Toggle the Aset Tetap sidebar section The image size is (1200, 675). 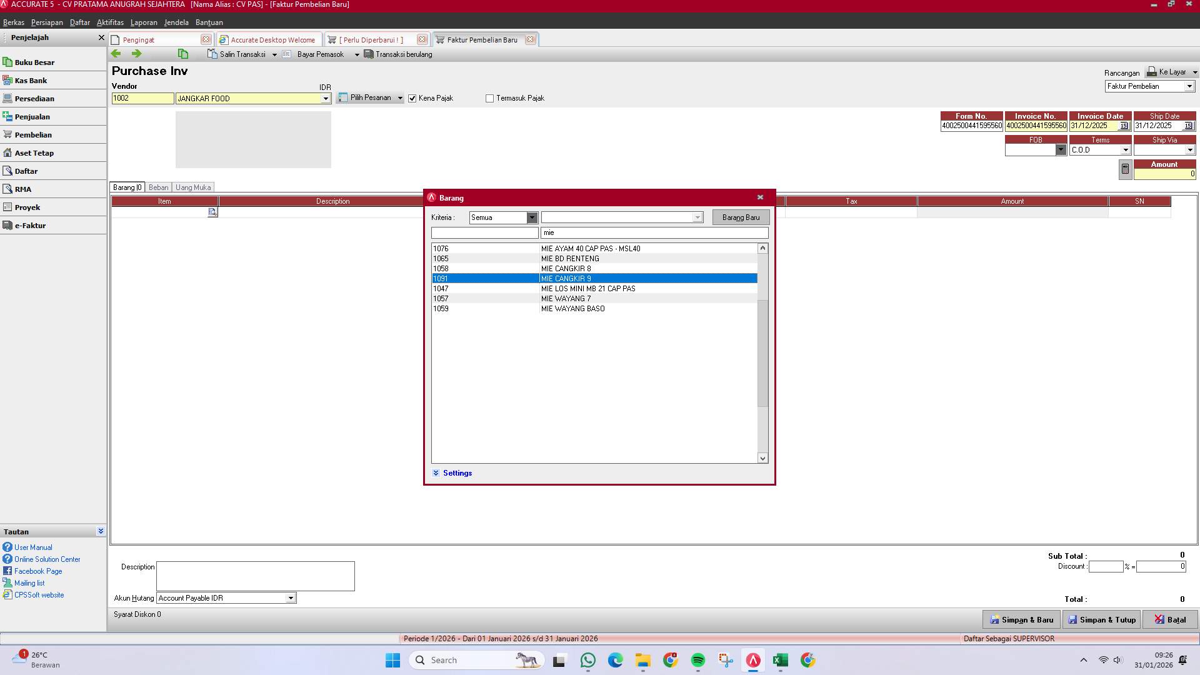(34, 152)
